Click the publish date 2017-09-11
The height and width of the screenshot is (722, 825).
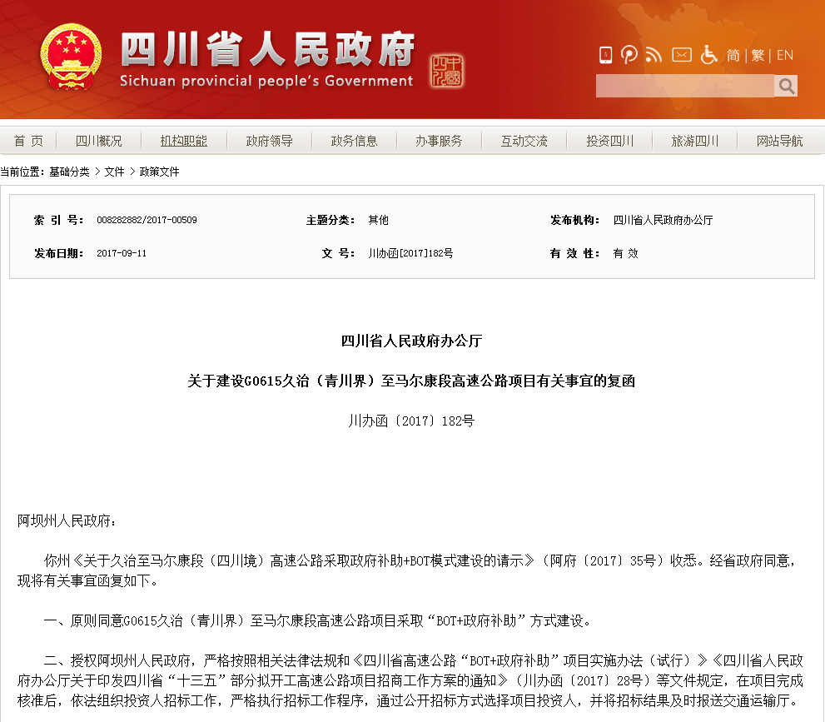coord(122,253)
